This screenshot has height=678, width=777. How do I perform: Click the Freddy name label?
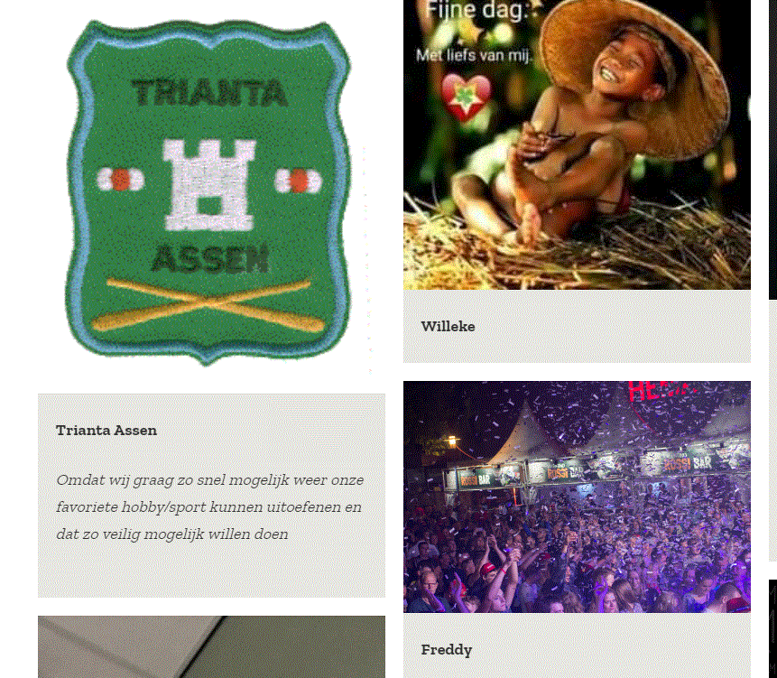[x=447, y=650]
